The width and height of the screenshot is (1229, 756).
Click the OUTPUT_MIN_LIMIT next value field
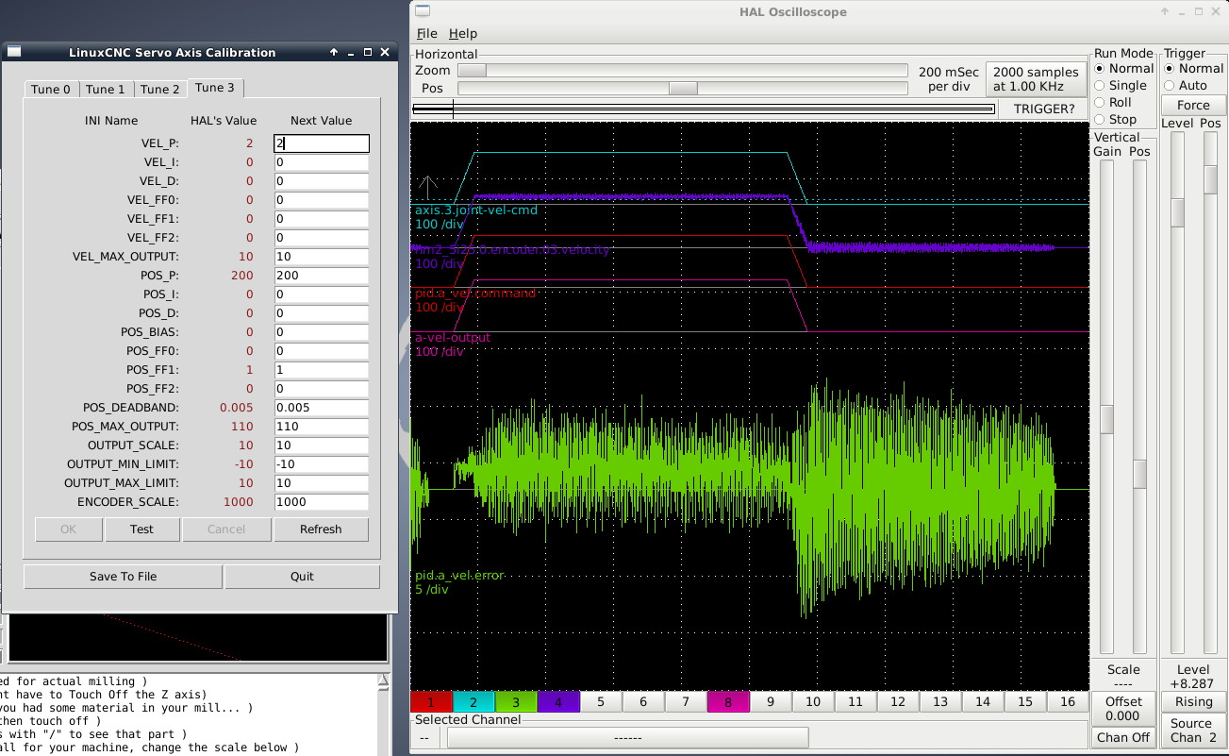[x=322, y=464]
